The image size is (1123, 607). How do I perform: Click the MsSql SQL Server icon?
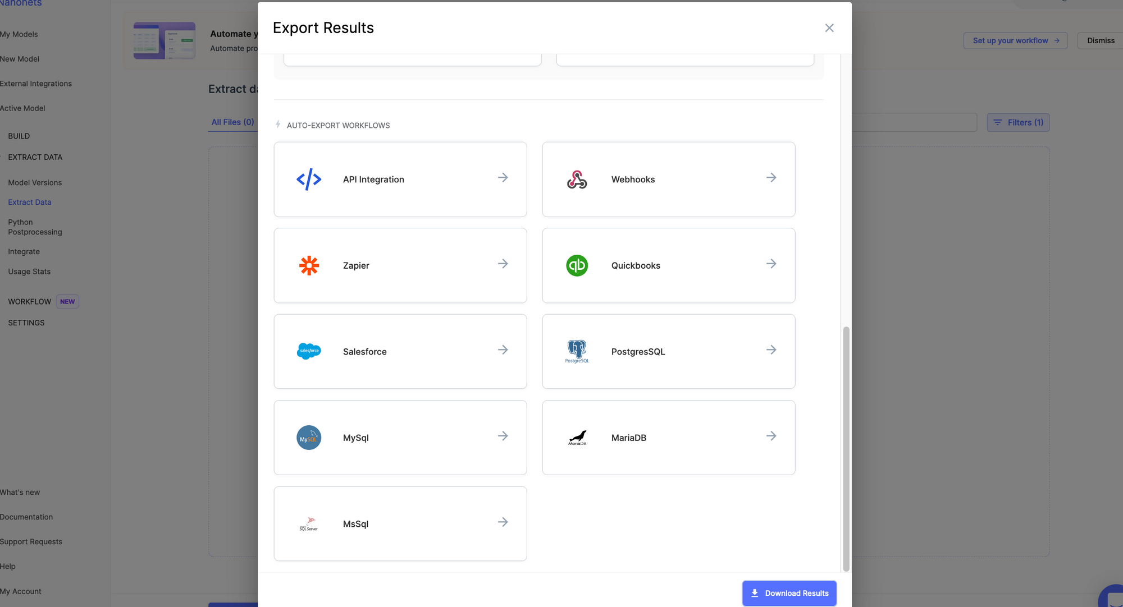(309, 524)
